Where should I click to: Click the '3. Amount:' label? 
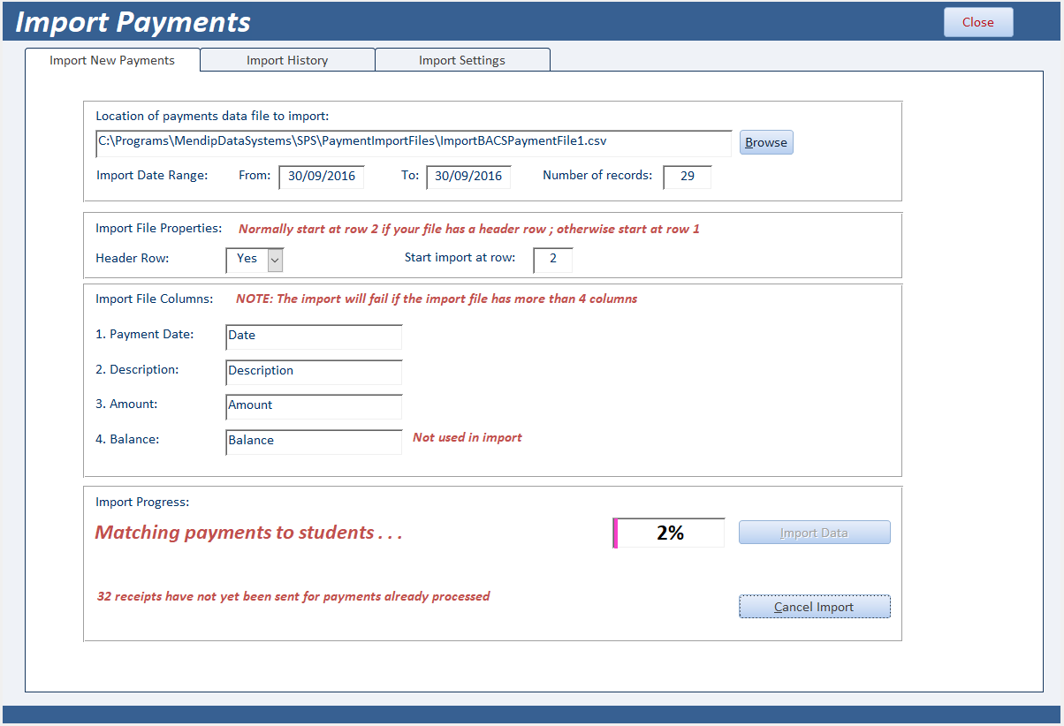[x=126, y=404]
